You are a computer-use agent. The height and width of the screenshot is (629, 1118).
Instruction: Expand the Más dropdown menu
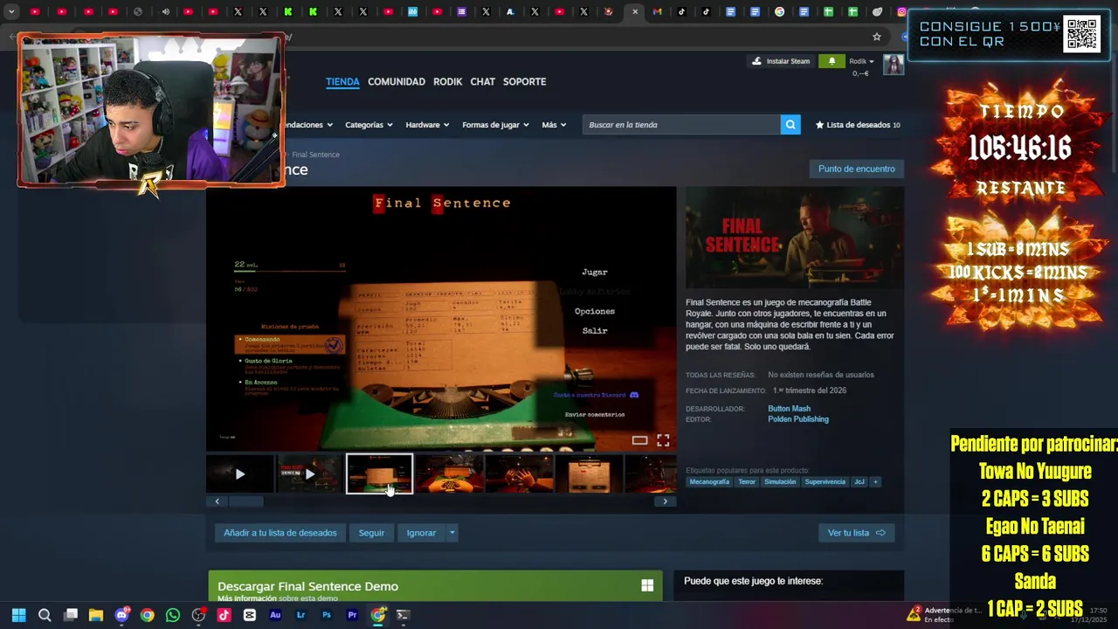pyautogui.click(x=554, y=125)
